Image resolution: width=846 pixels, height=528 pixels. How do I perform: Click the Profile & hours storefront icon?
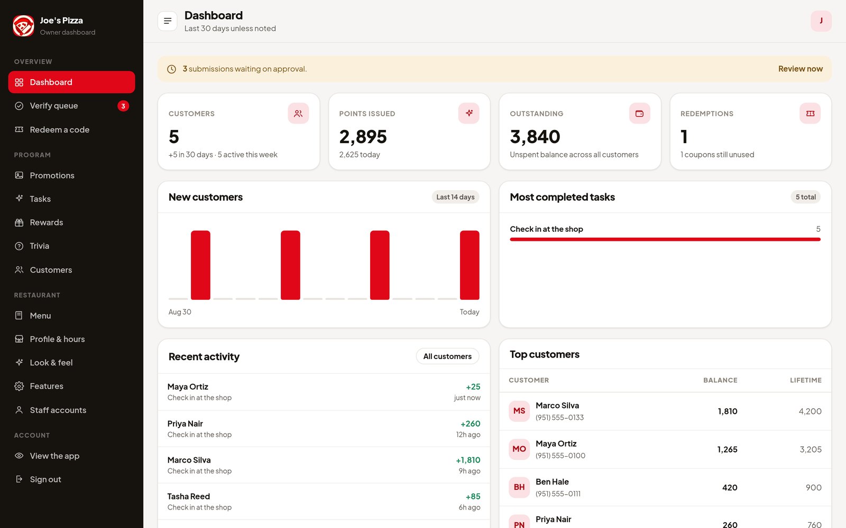[19, 339]
